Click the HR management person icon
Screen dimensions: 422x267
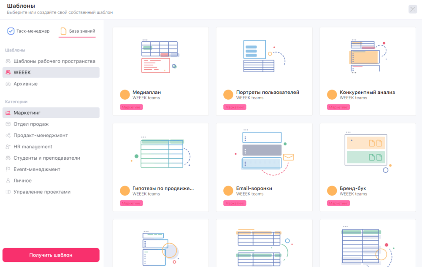pos(8,147)
